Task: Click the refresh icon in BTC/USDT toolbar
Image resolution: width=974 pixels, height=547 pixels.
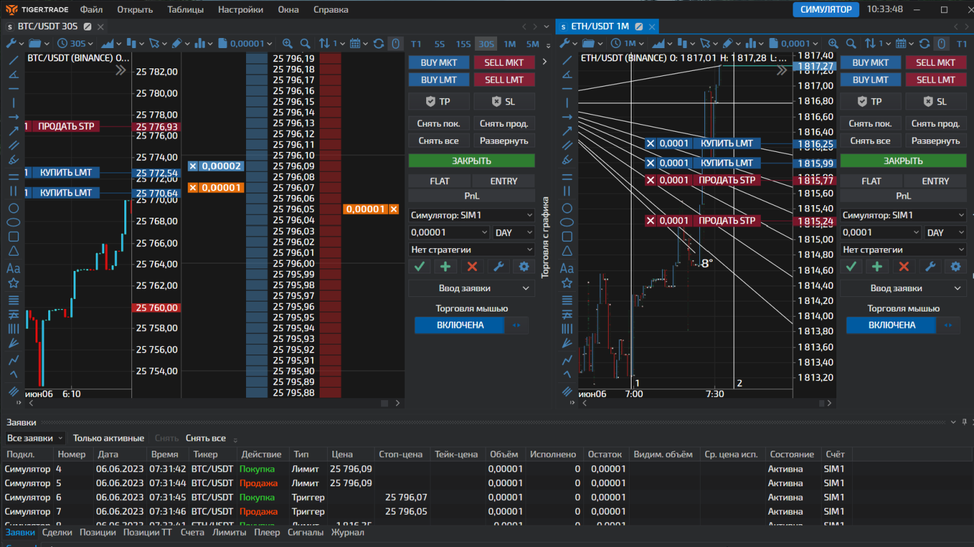Action: (x=379, y=44)
